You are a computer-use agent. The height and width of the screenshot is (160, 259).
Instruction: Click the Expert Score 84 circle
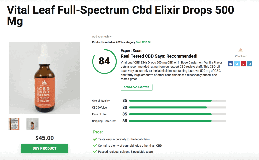click(x=104, y=61)
